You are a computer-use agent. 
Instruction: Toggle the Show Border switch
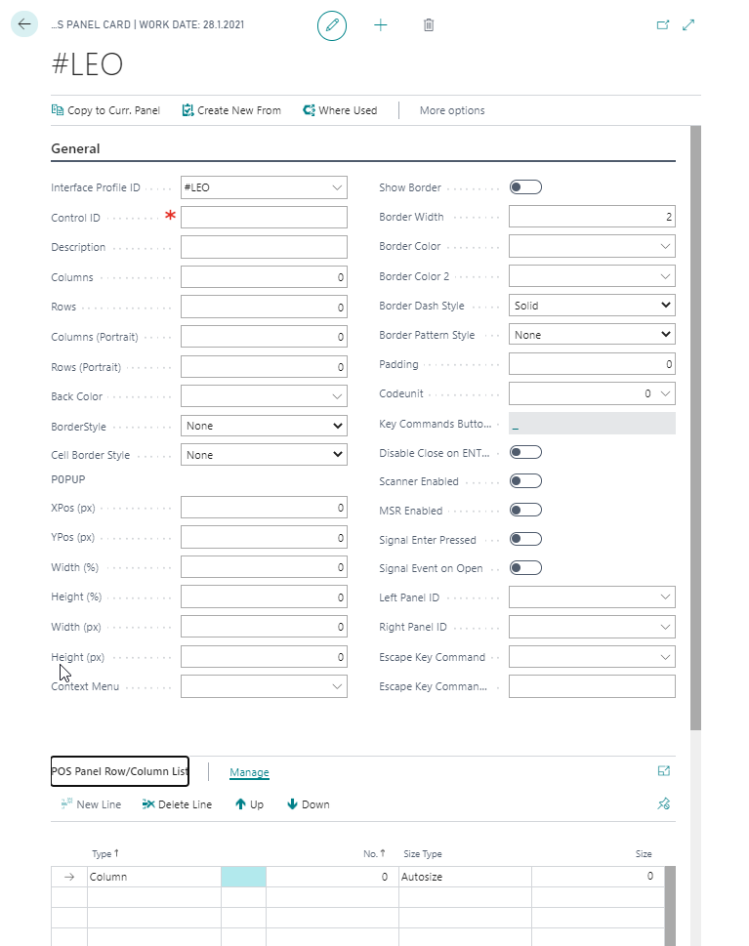(x=525, y=187)
